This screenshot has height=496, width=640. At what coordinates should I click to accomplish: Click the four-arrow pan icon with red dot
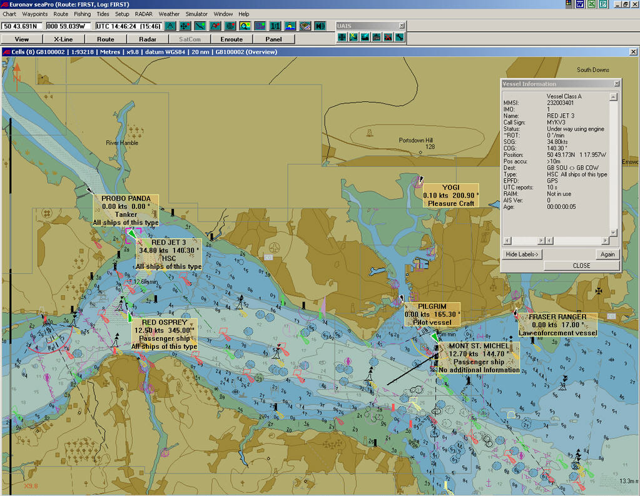tap(185, 26)
